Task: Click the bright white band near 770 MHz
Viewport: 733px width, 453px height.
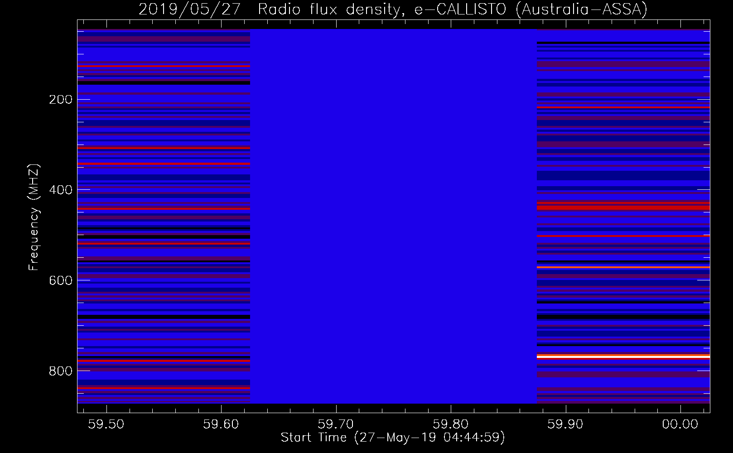Action: [x=623, y=357]
